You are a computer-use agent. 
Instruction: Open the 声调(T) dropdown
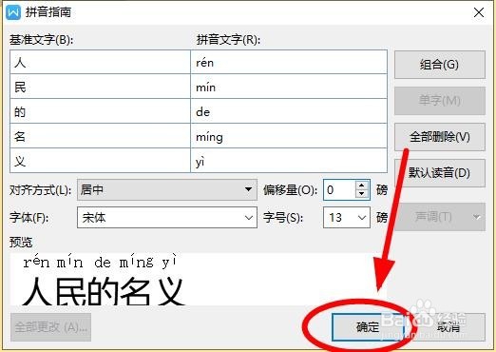click(440, 217)
